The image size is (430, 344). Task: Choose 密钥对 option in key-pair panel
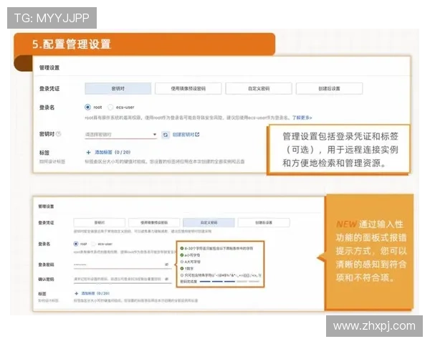118,89
